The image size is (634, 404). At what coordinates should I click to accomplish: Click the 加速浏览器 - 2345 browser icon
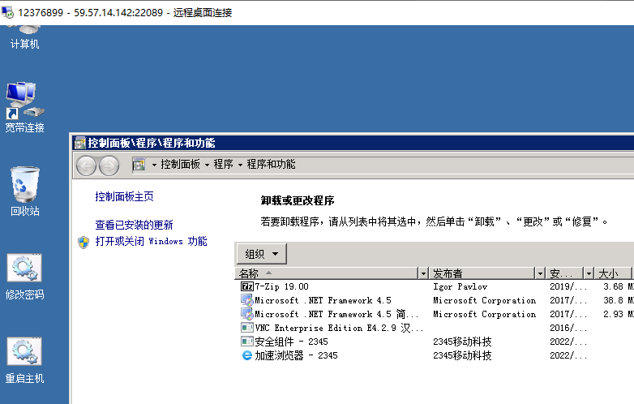(x=246, y=355)
